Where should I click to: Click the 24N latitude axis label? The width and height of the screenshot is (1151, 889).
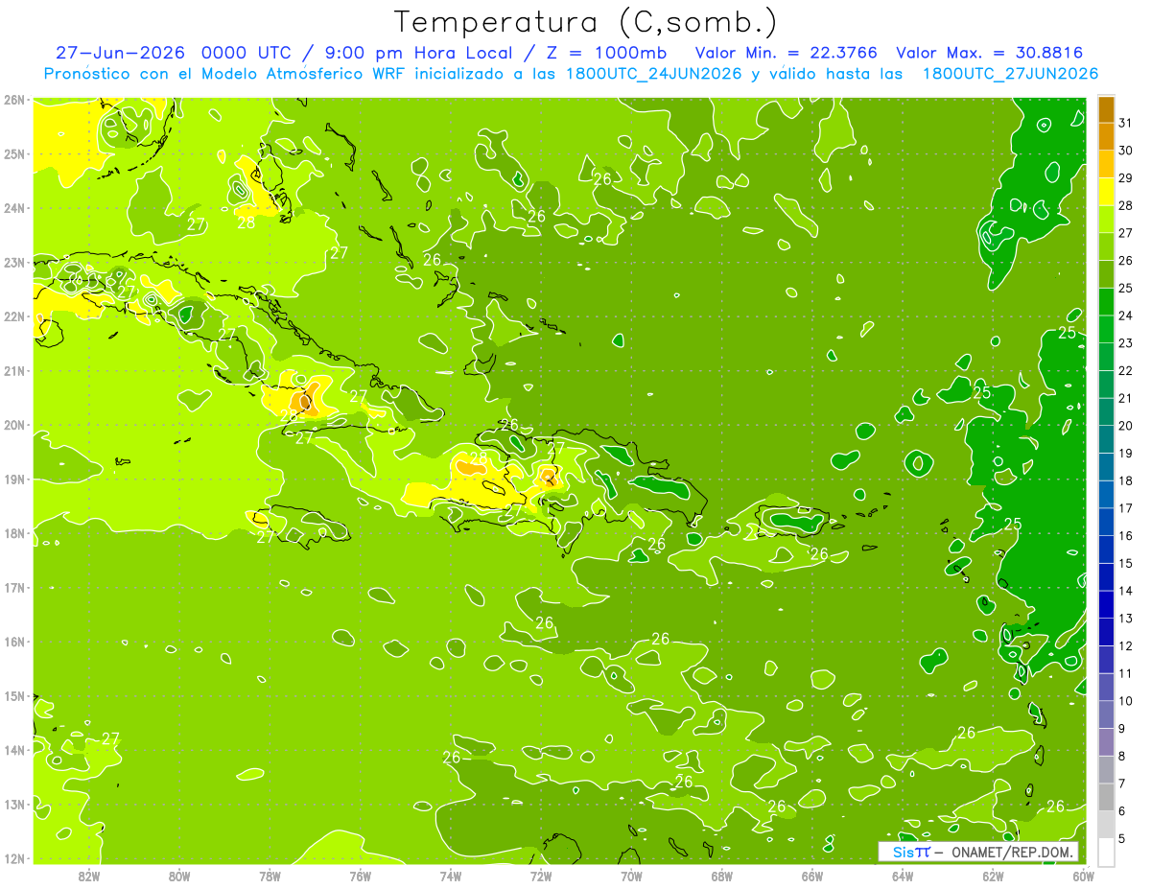click(13, 208)
